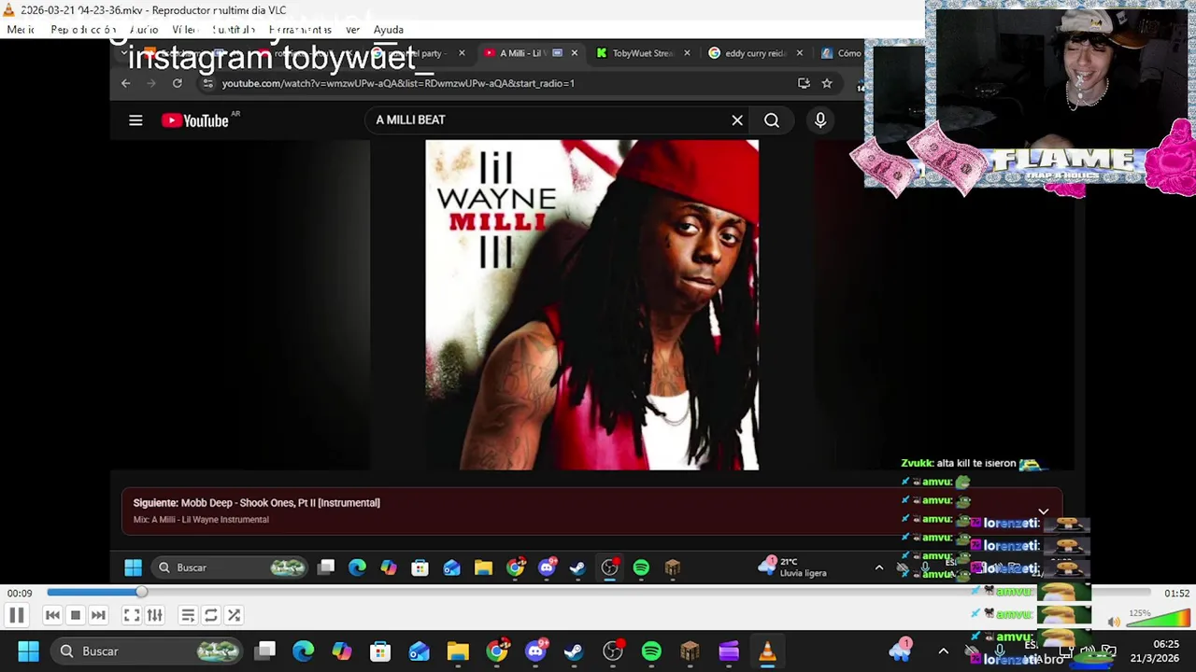Image resolution: width=1196 pixels, height=672 pixels.
Task: Open the Vídeo menu in VLC
Action: point(184,30)
